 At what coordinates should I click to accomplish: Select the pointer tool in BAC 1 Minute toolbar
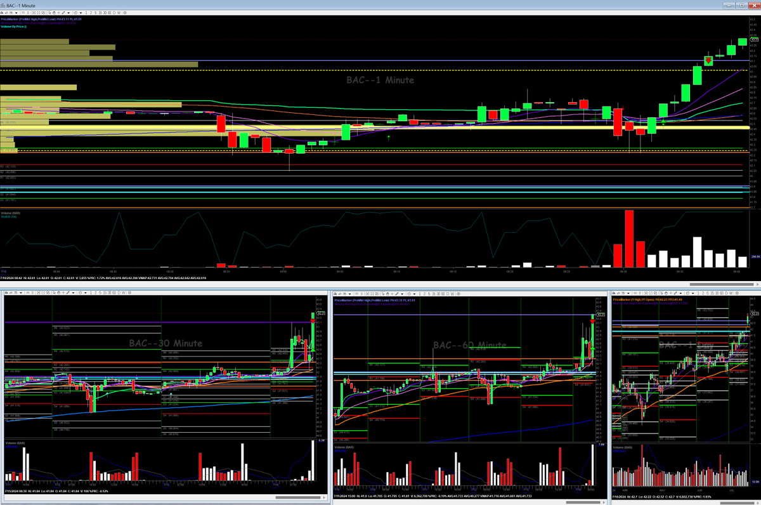49,13
